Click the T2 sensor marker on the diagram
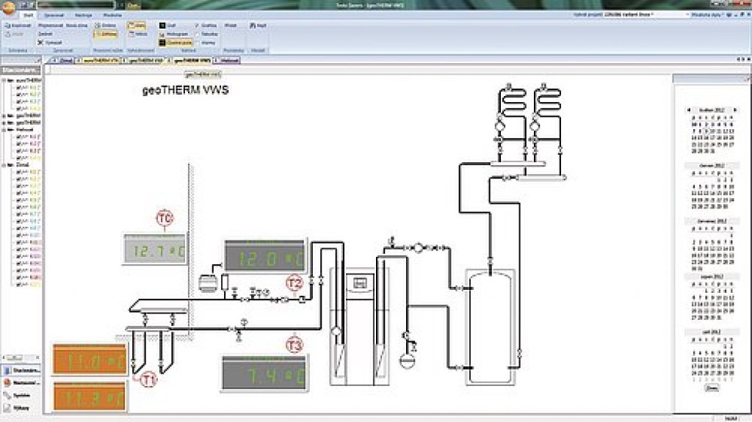Viewport: 752px width, 422px height. click(294, 283)
